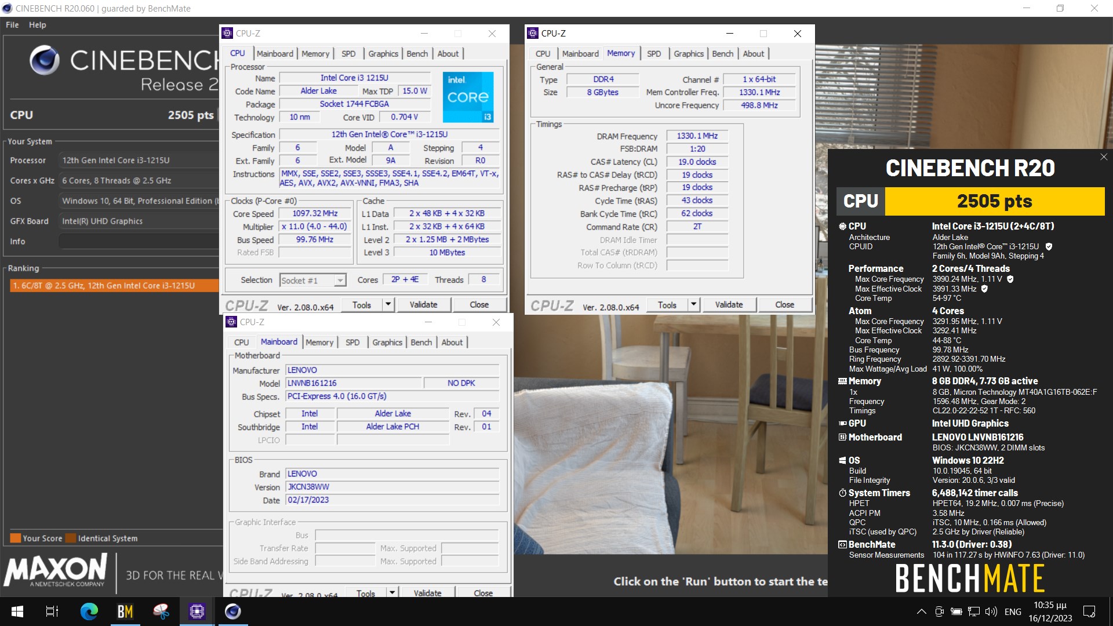The height and width of the screenshot is (626, 1113).
Task: Open Bench tab in CPU window
Action: pyautogui.click(x=417, y=53)
